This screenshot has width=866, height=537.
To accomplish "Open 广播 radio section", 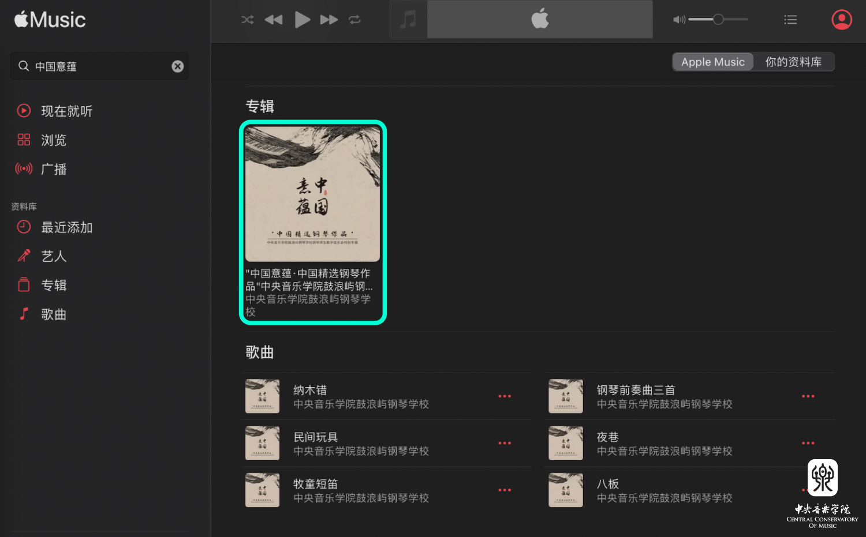I will (54, 169).
